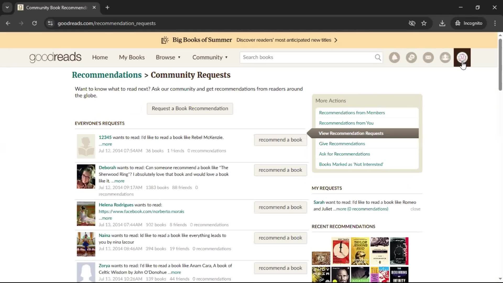Screen dimensions: 503x283
Task: Click the Big Books of Summer banner
Action: click(x=249, y=40)
